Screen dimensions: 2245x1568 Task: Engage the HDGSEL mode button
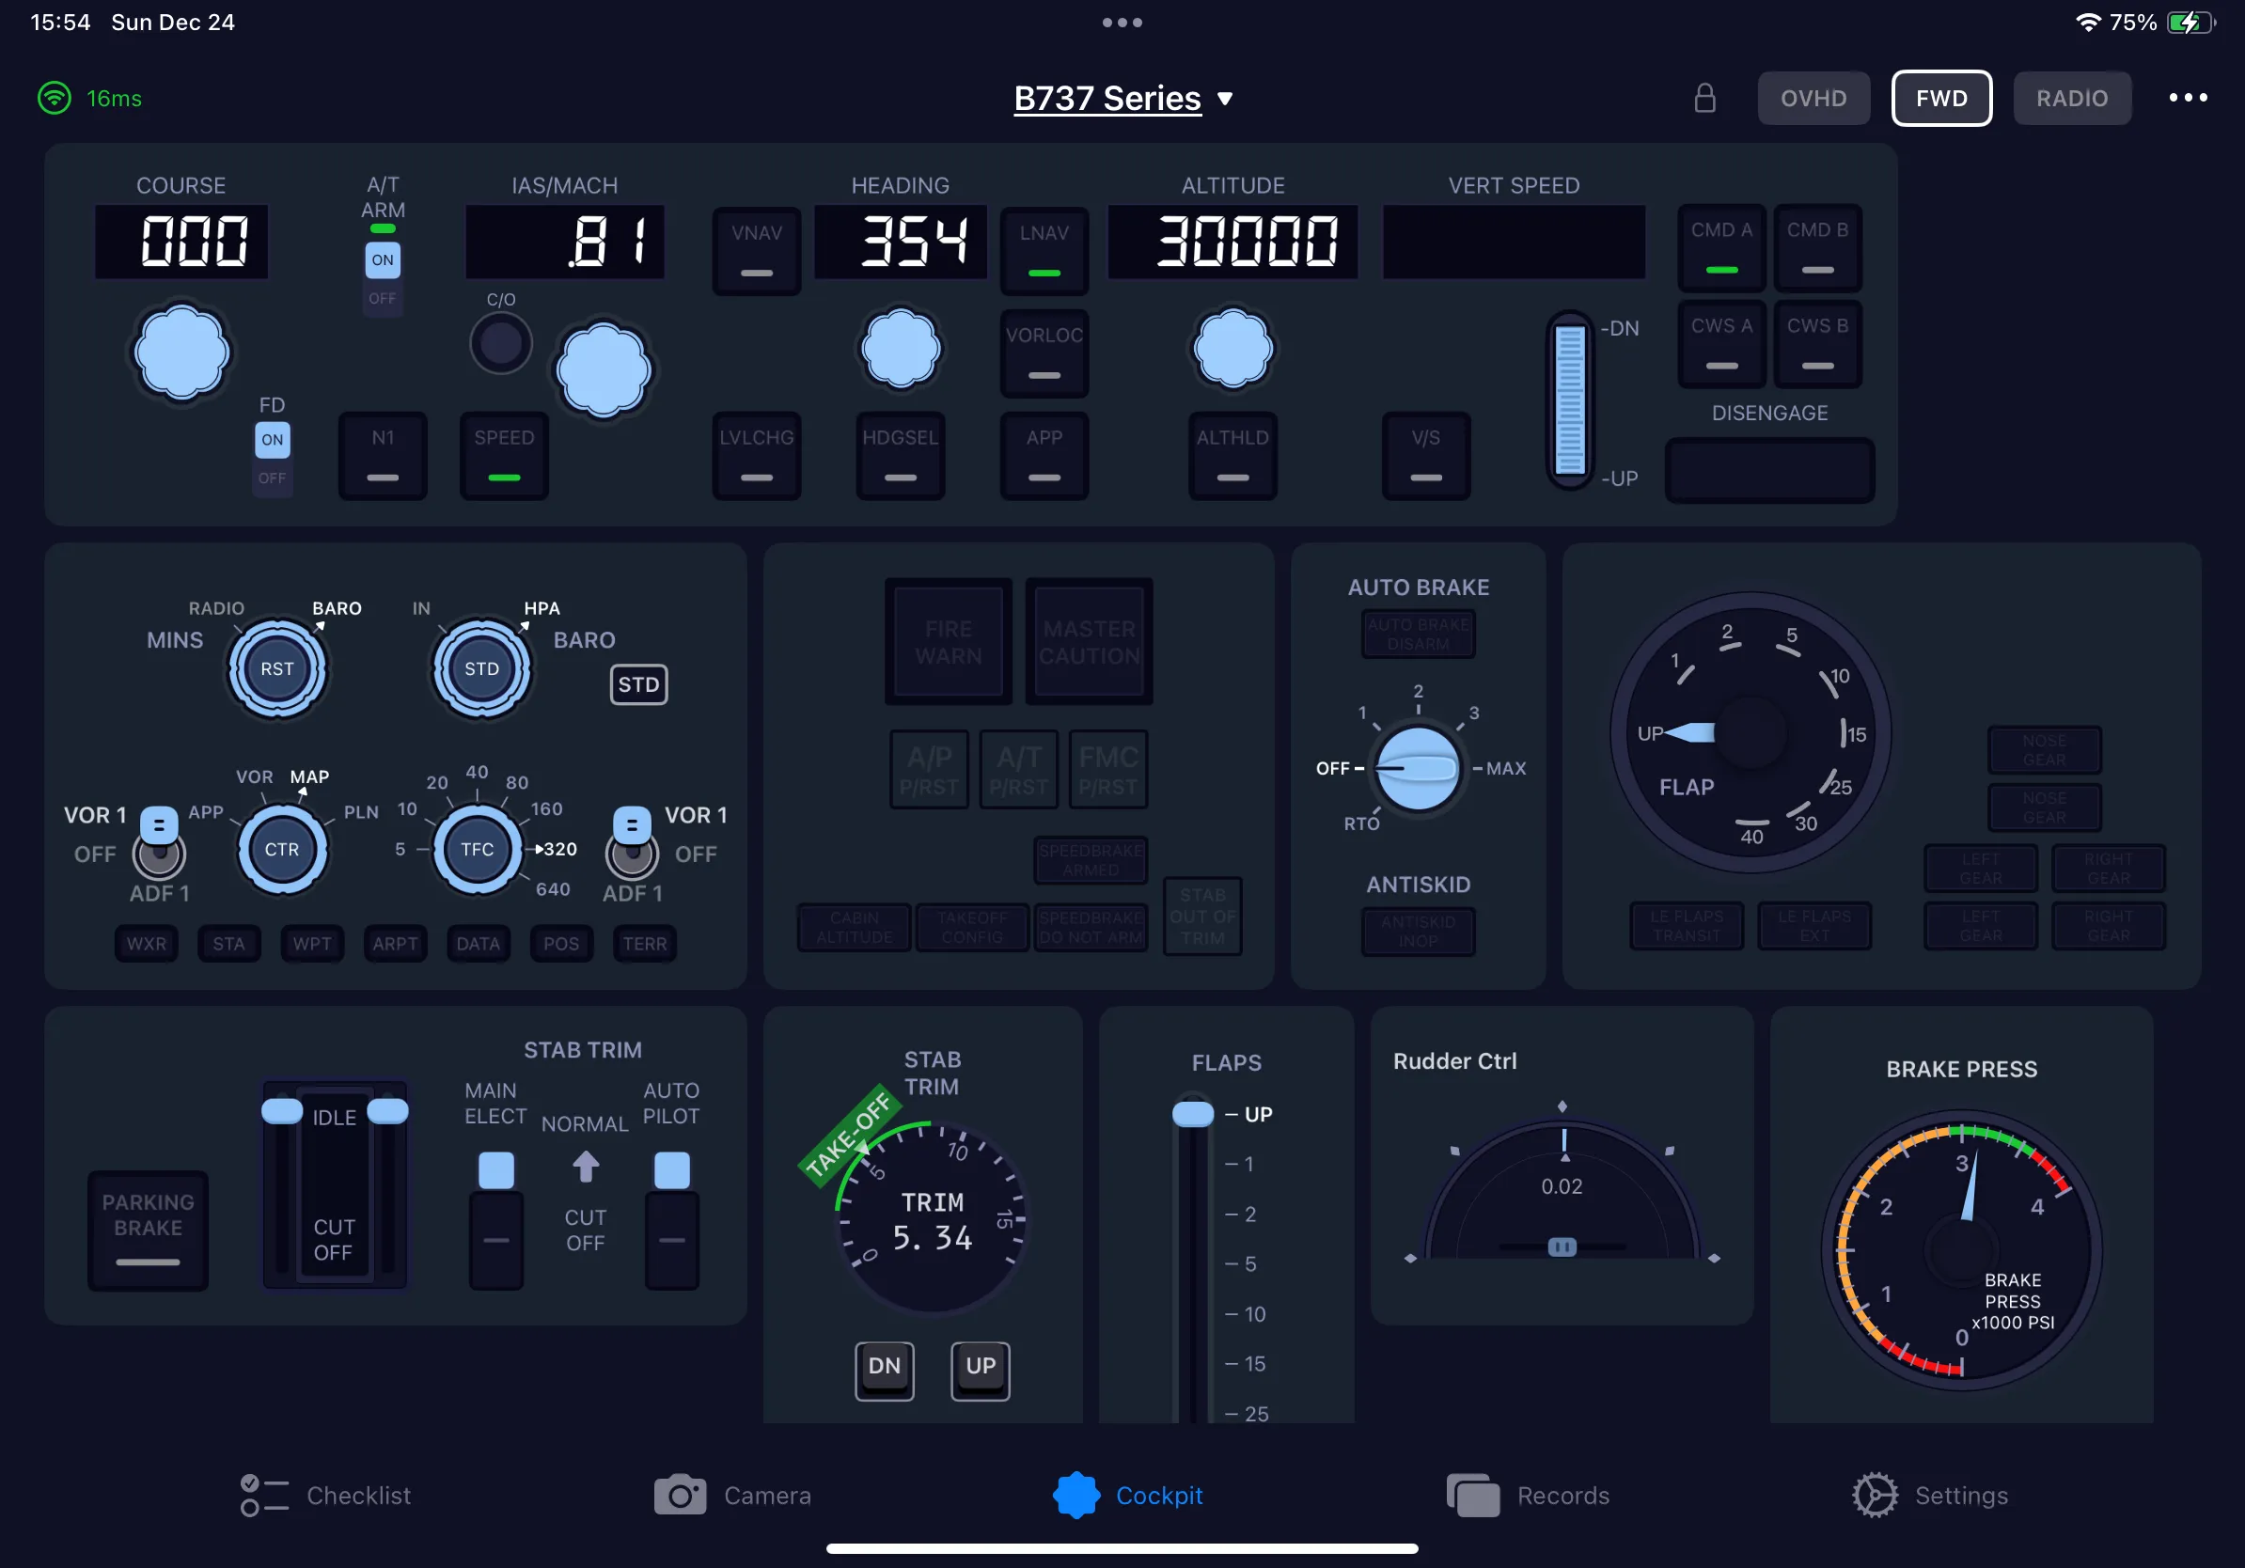[900, 456]
